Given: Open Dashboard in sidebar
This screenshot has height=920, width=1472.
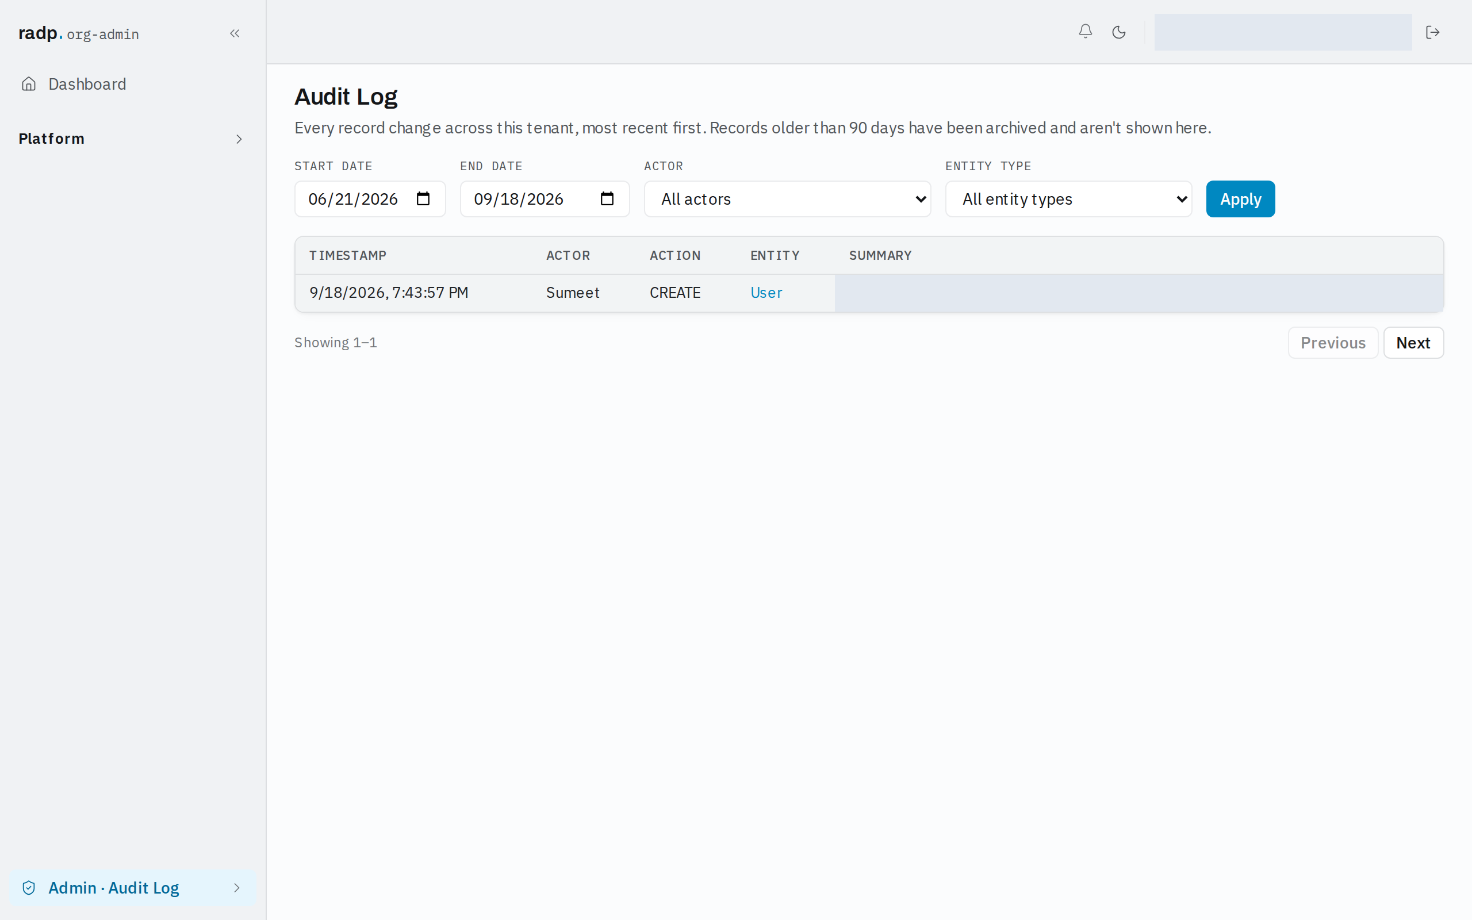Looking at the screenshot, I should [133, 84].
